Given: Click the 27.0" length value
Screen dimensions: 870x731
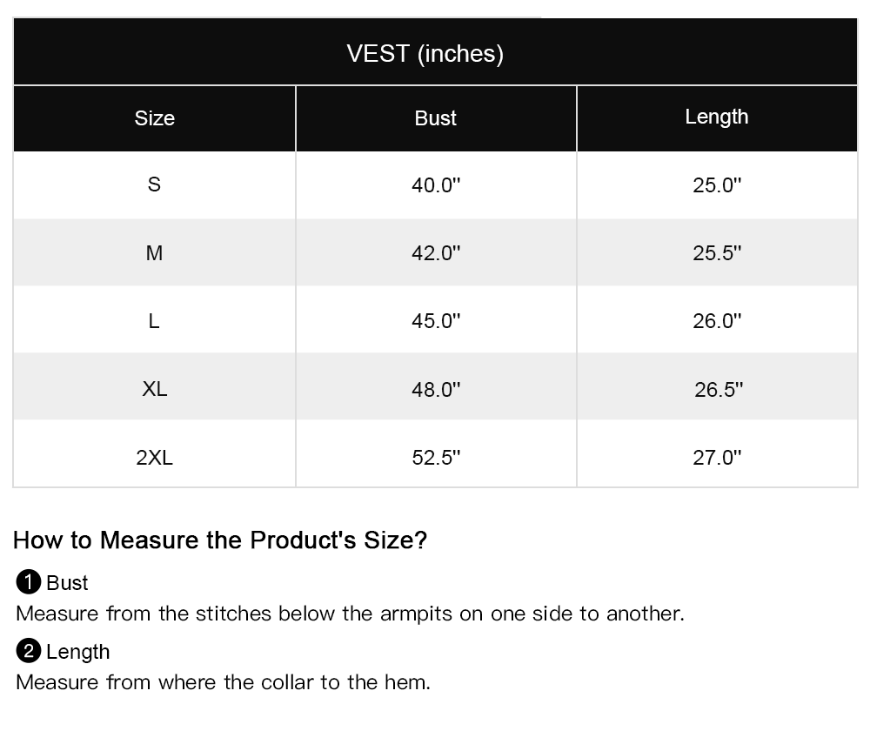Looking at the screenshot, I should [x=717, y=457].
